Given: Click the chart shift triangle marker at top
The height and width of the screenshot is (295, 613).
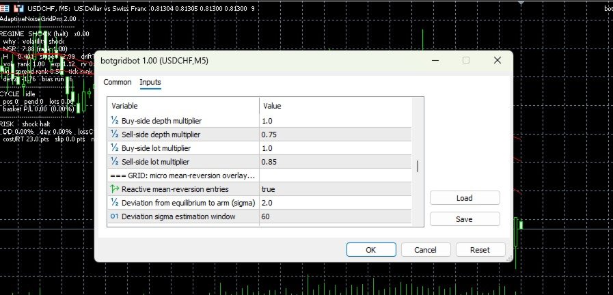Looking at the screenshot, I should tap(521, 3).
